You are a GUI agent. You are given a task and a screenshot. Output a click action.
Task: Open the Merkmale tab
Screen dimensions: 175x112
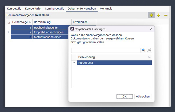point(106,9)
